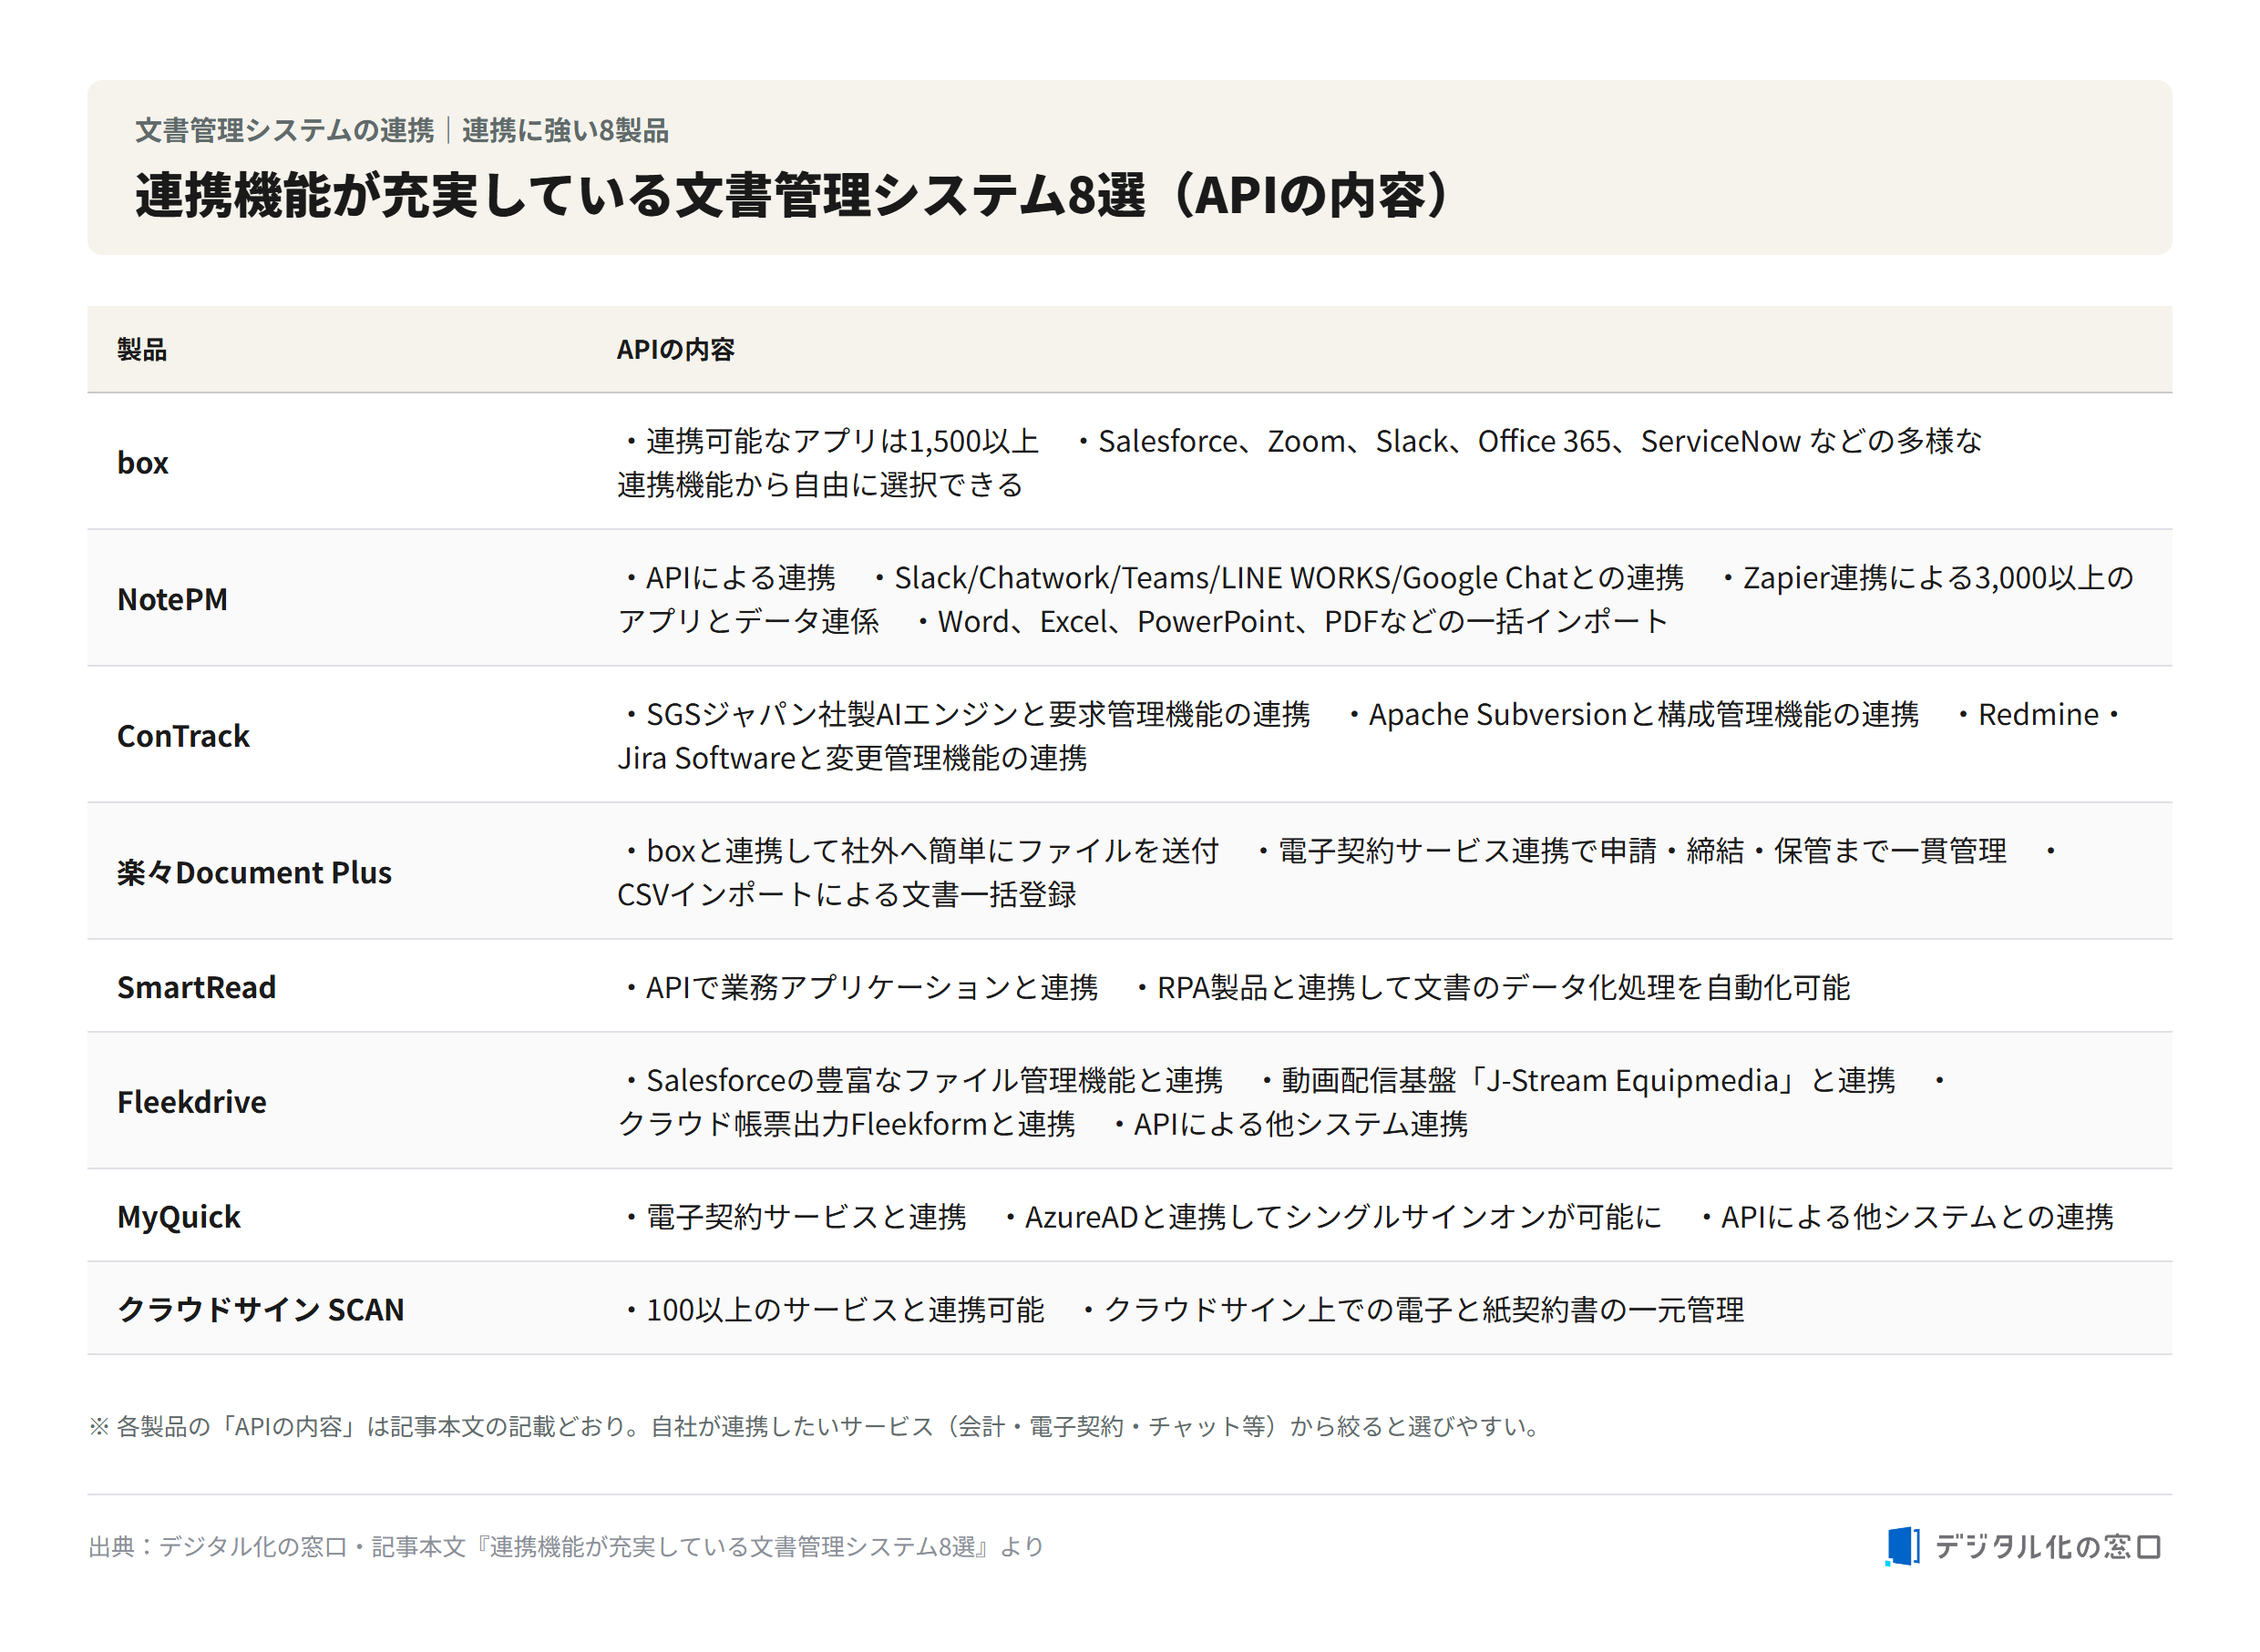
Task: Click the NotePM API description mentioning Zapier連携
Action: click(1374, 599)
